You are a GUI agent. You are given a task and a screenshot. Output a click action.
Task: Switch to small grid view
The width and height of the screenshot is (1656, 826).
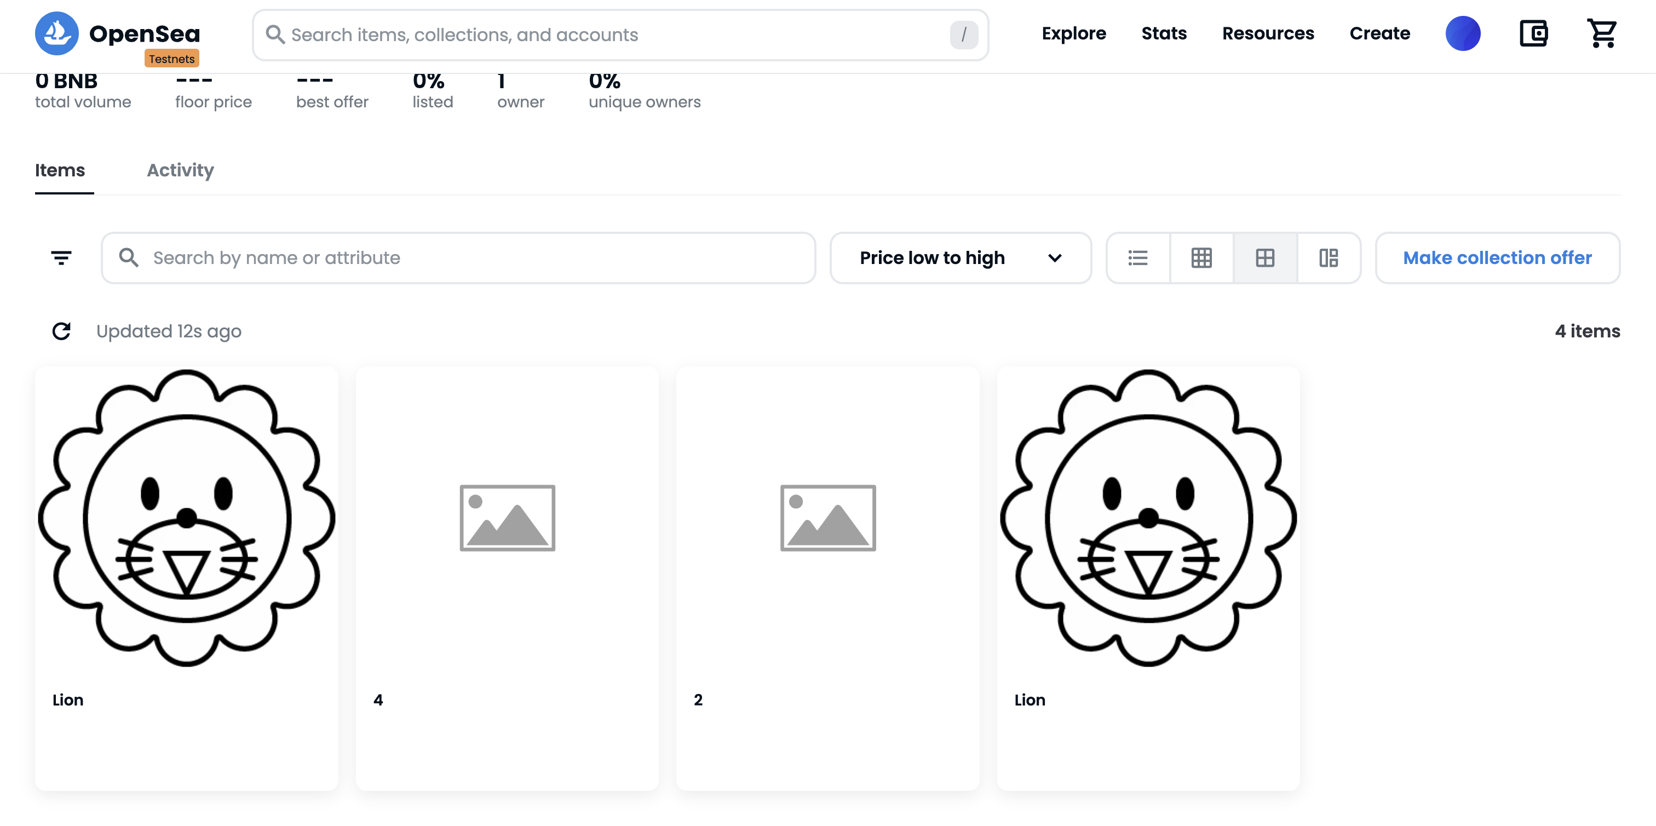[1201, 258]
